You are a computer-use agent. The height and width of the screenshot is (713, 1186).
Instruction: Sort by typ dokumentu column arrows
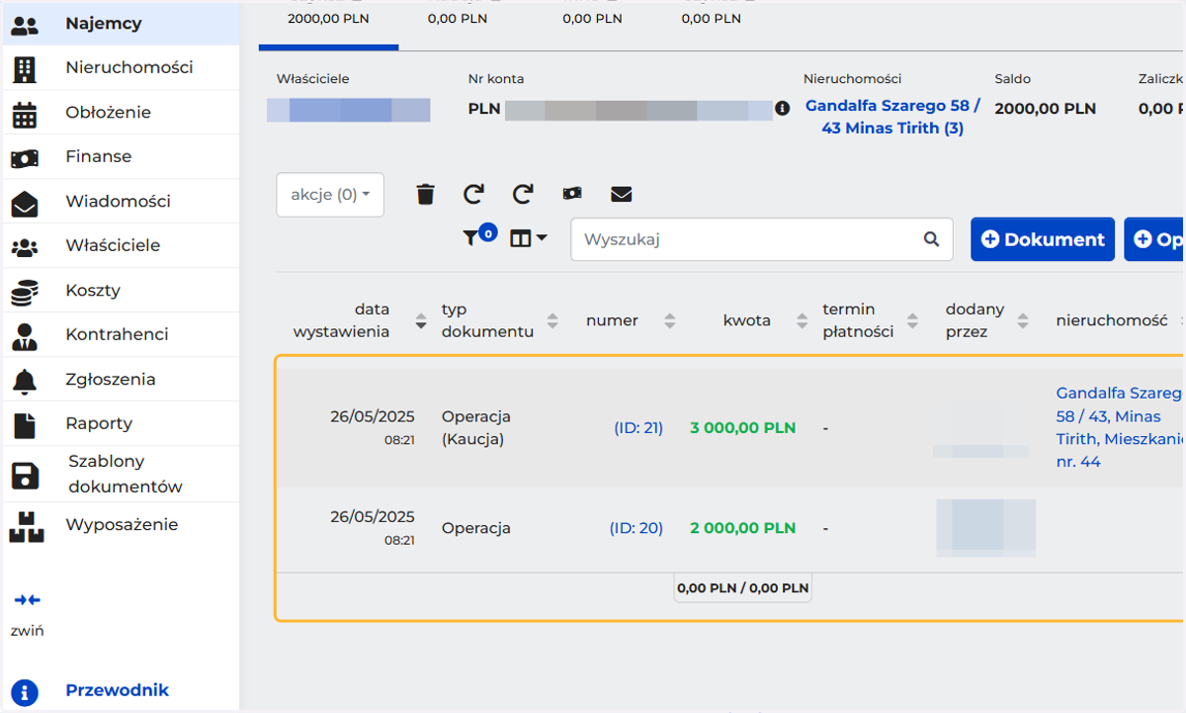click(552, 320)
